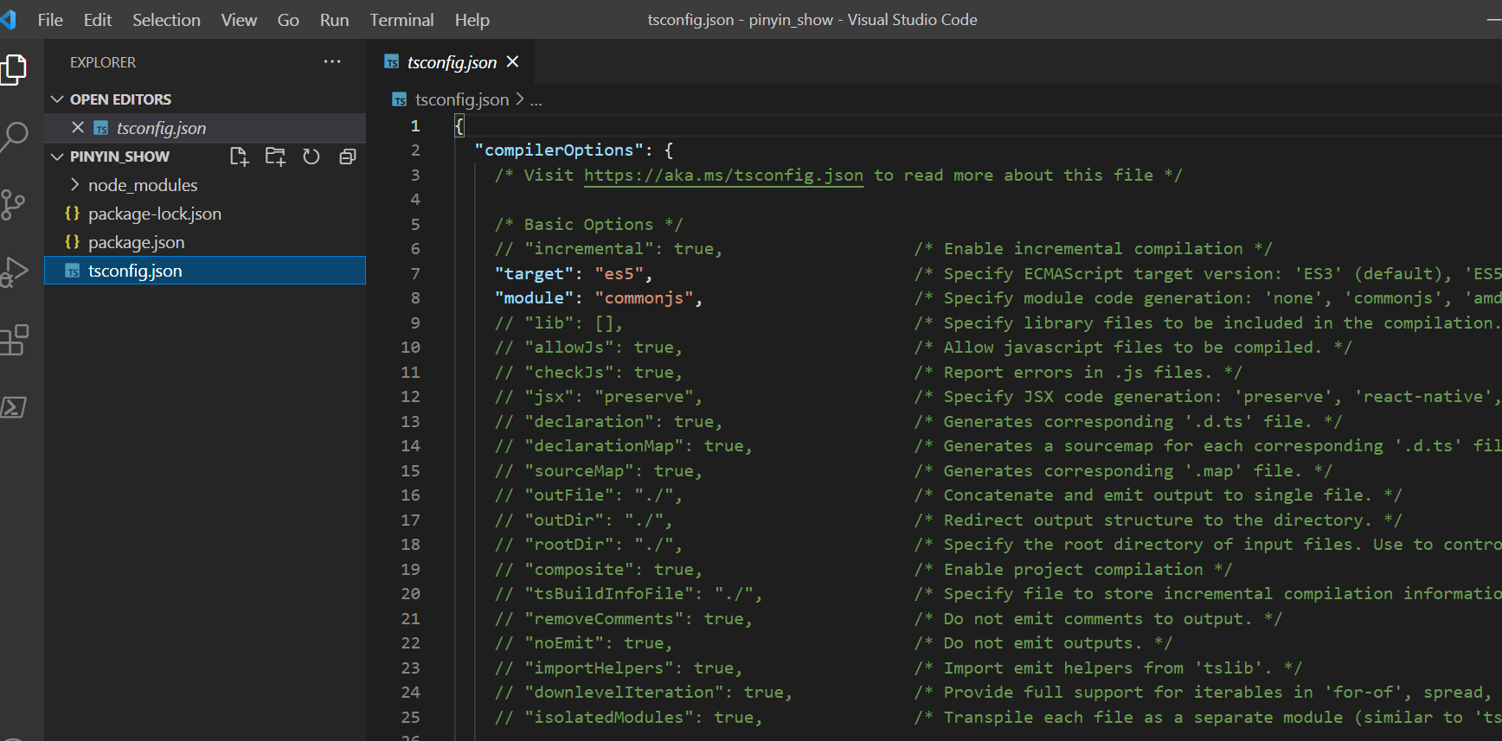Click the "Enable project compilation" comment

pos(1073,570)
